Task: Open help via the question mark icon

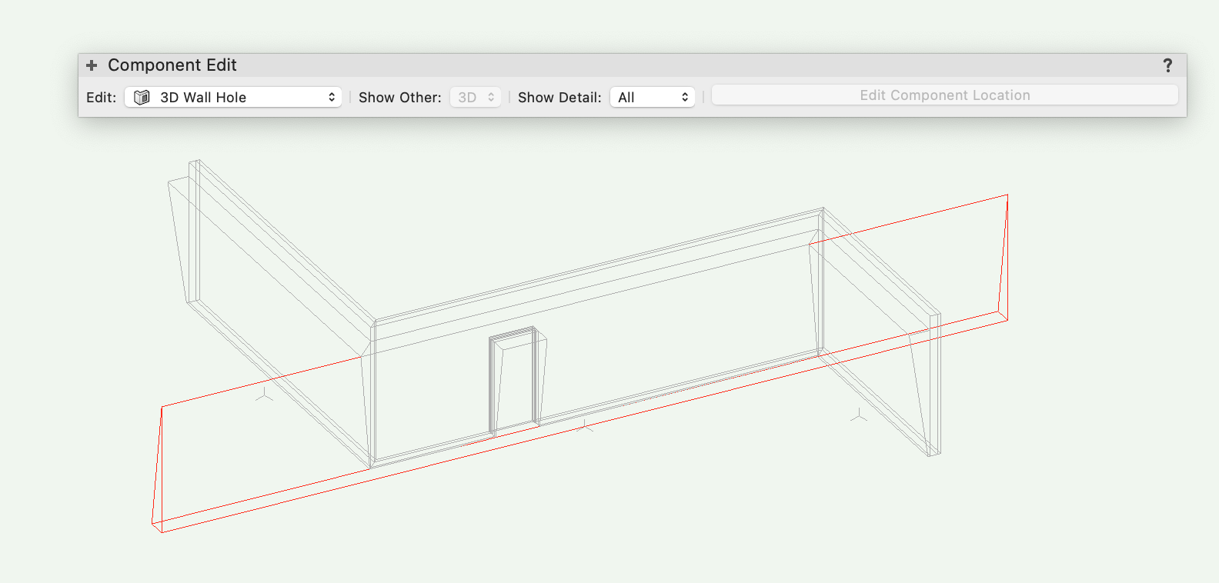Action: tap(1167, 65)
